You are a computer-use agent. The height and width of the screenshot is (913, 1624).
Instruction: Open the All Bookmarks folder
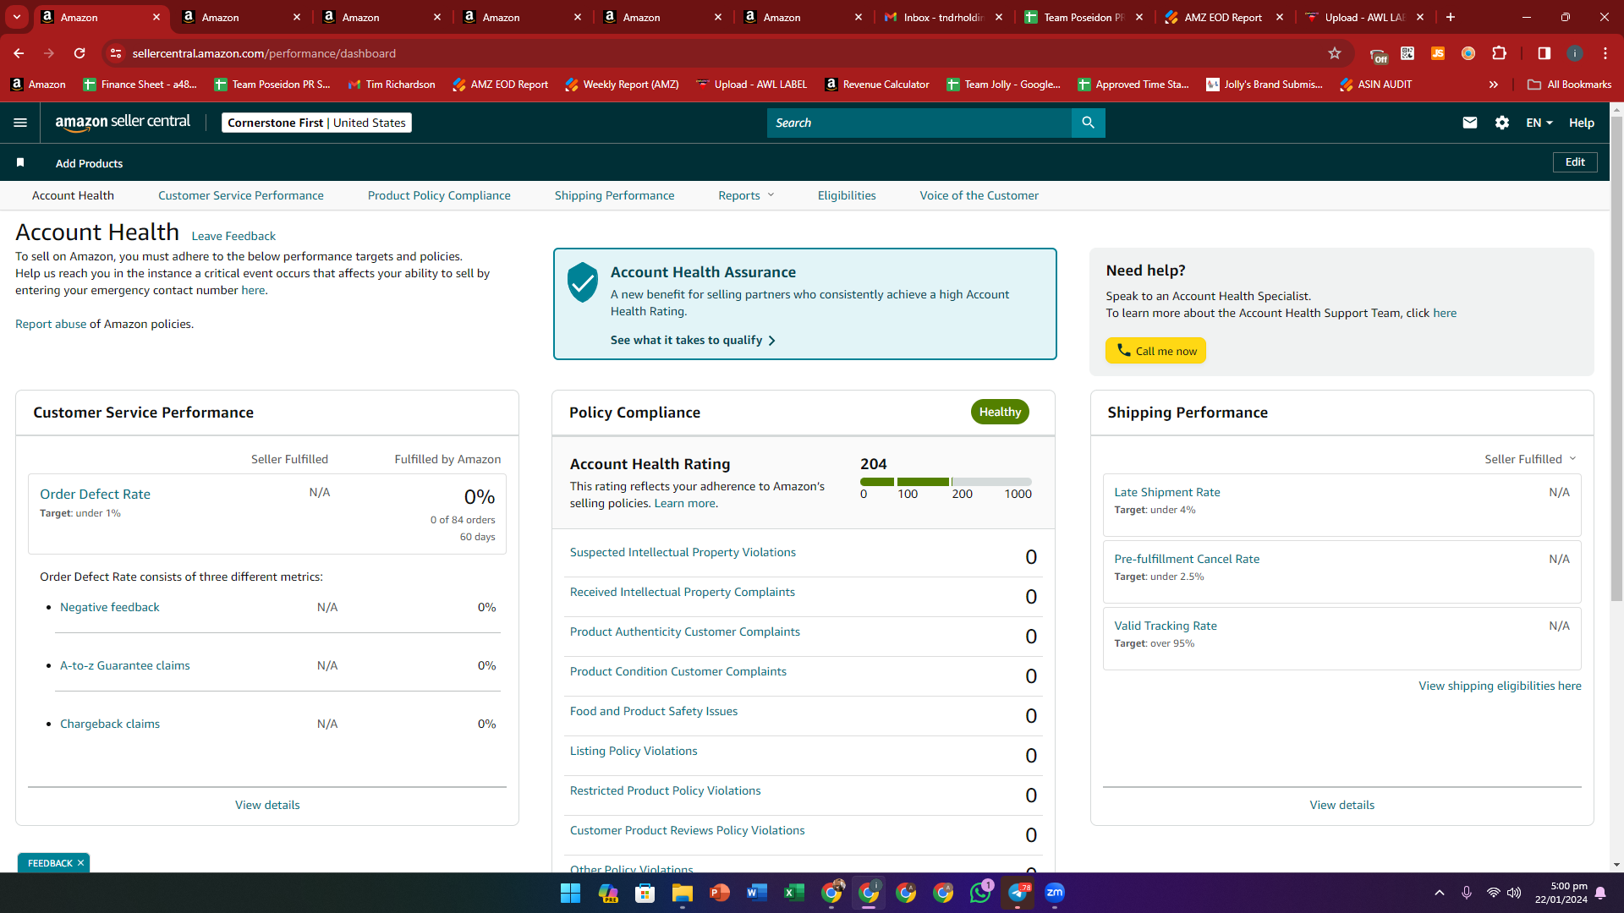click(1570, 85)
